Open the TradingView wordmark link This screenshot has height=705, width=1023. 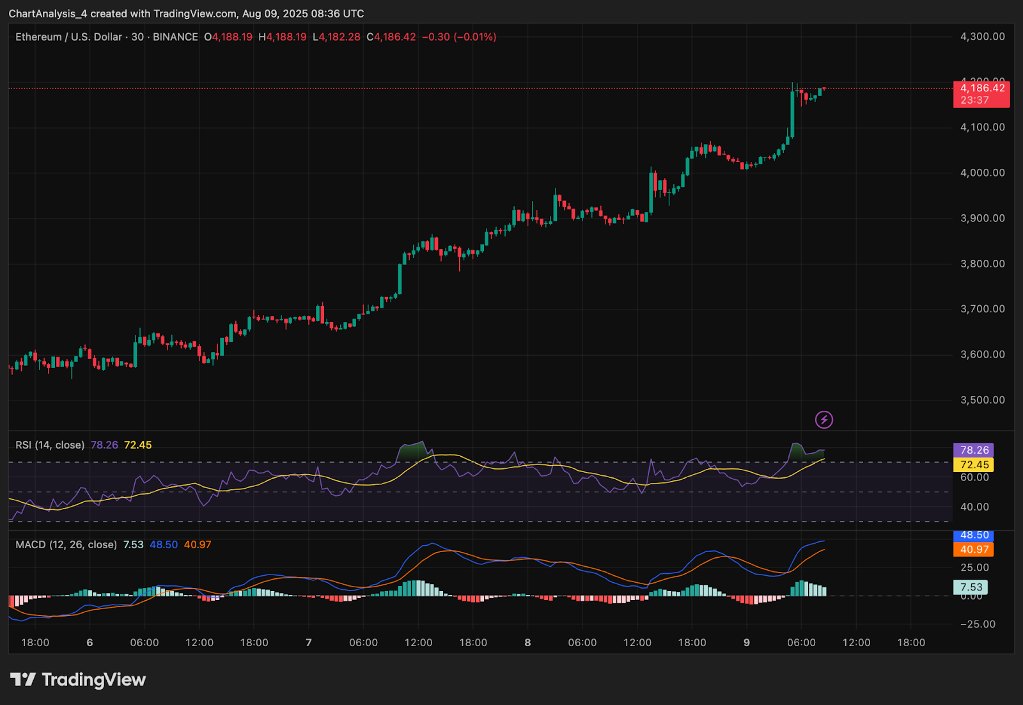point(93,679)
